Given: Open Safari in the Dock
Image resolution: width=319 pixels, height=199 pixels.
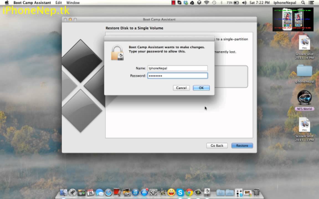Looking at the screenshot, I should 108,192.
